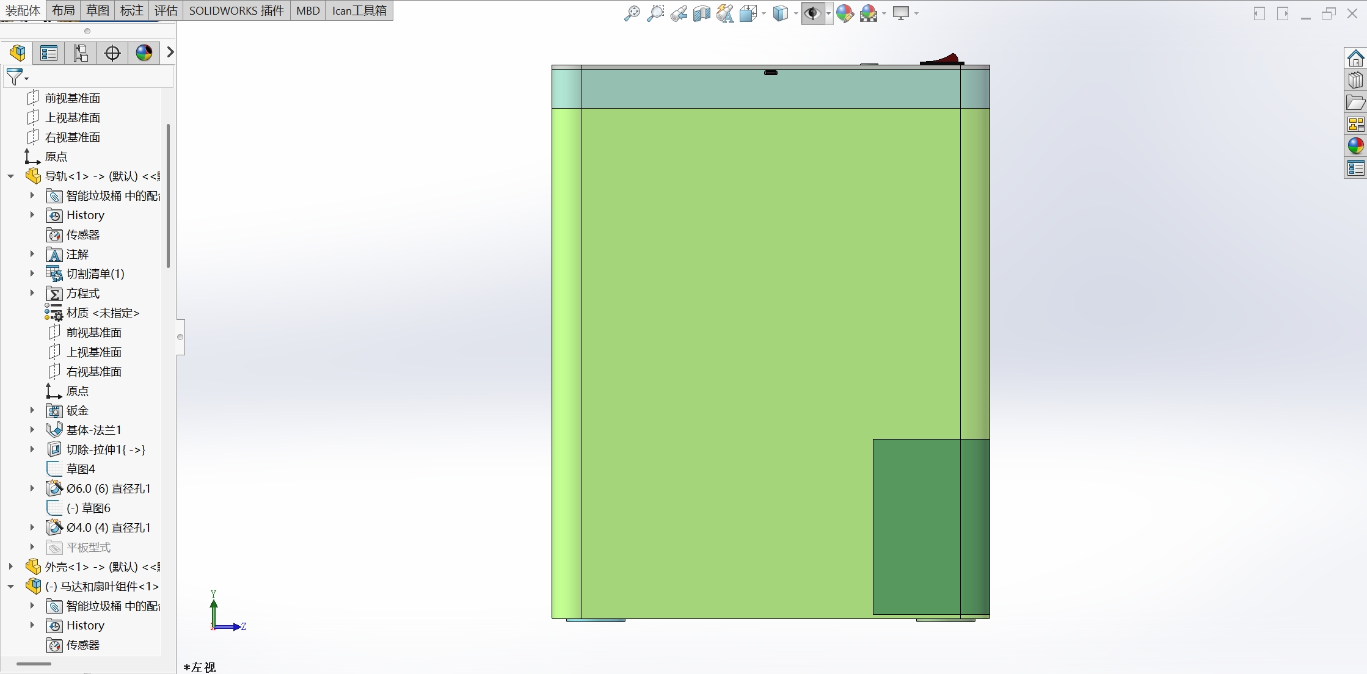This screenshot has height=674, width=1367.
Task: Click the Previous View icon
Action: 679,13
